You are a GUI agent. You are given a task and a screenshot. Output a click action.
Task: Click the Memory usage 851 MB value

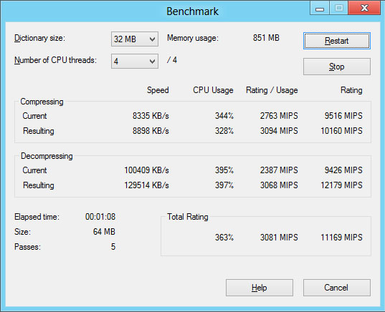266,38
